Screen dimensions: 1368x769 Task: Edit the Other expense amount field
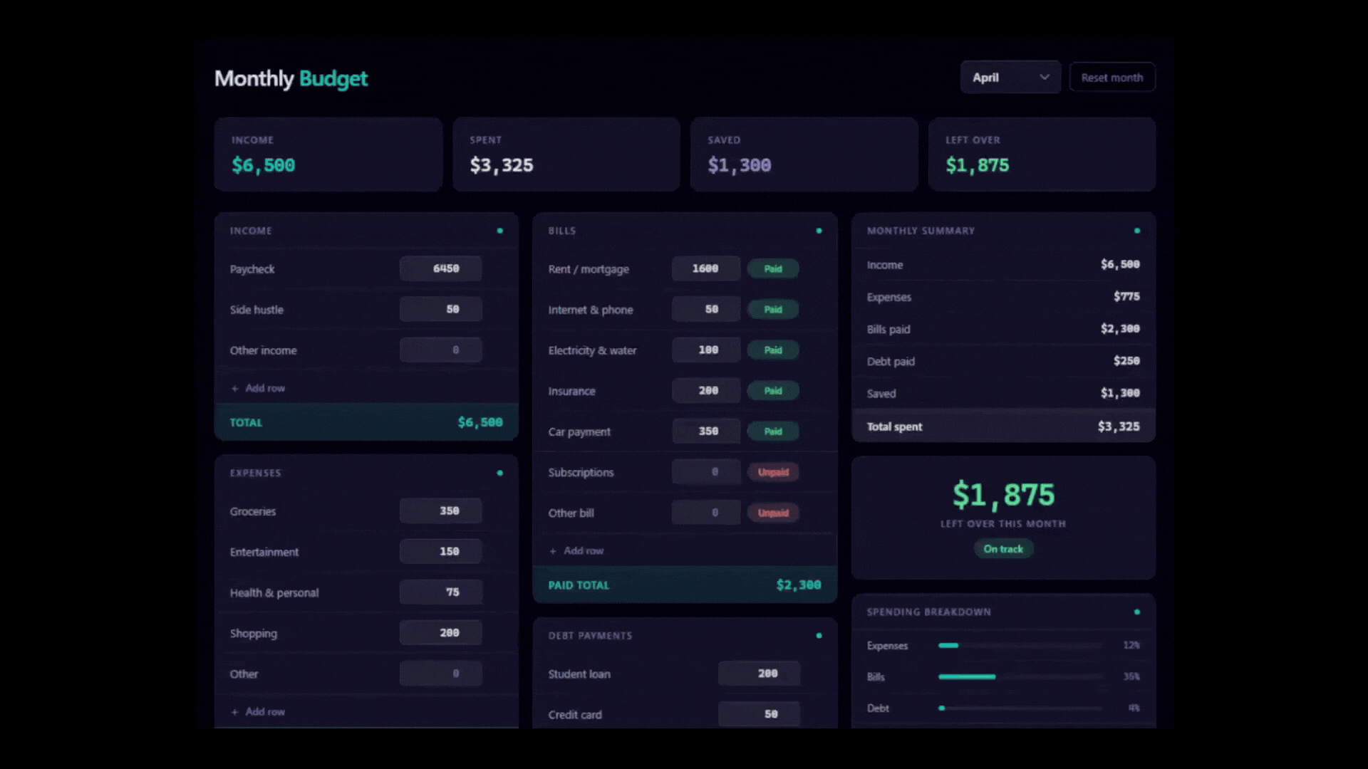(x=440, y=673)
